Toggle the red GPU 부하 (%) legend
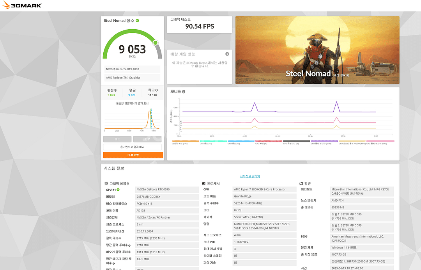Screen dimensions: 421x270 269,142
